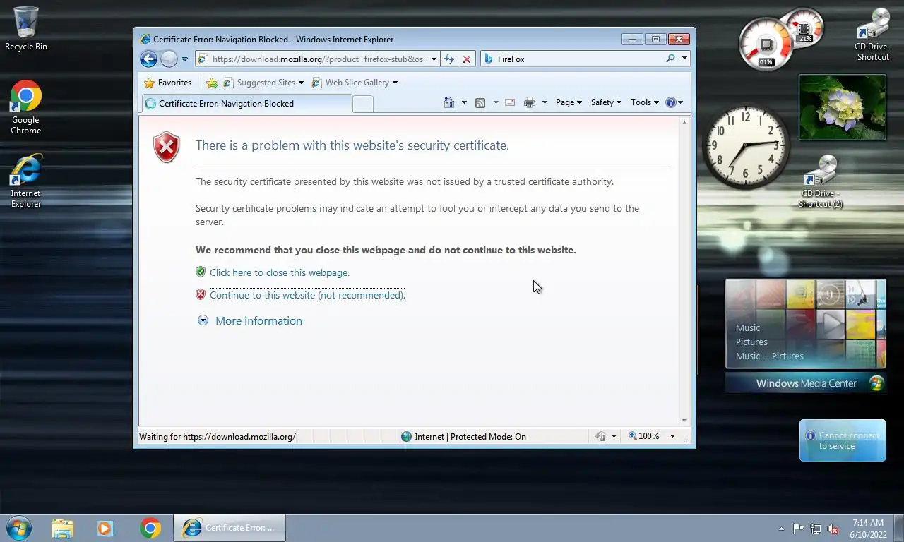
Task: Select the Google Chrome desktop shortcut
Action: [x=26, y=107]
